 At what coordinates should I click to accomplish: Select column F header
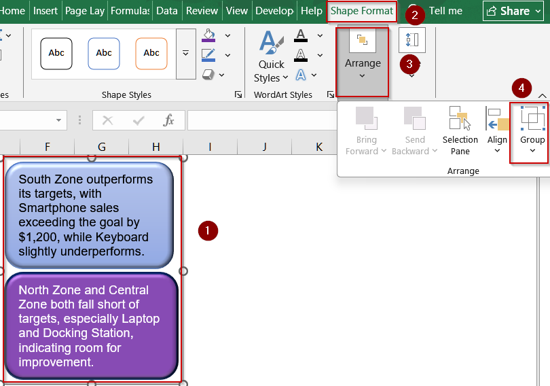(48, 146)
